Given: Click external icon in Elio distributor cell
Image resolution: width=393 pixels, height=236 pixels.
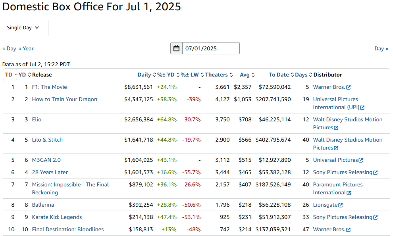Looking at the screenshot, I should point(336,128).
